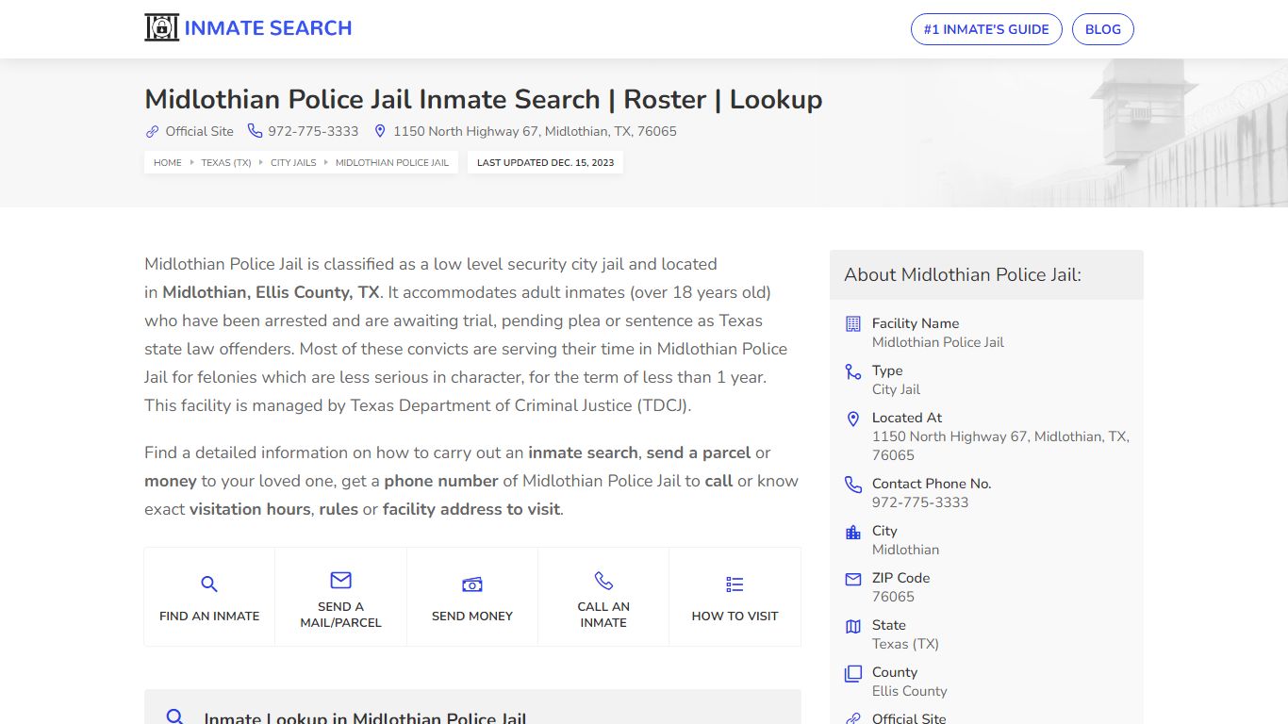
Task: Click the building icon beside Facility Name
Action: [x=853, y=323]
